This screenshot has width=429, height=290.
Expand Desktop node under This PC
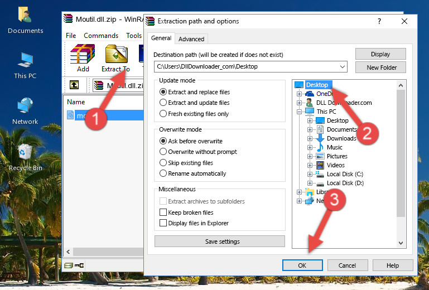pos(310,120)
